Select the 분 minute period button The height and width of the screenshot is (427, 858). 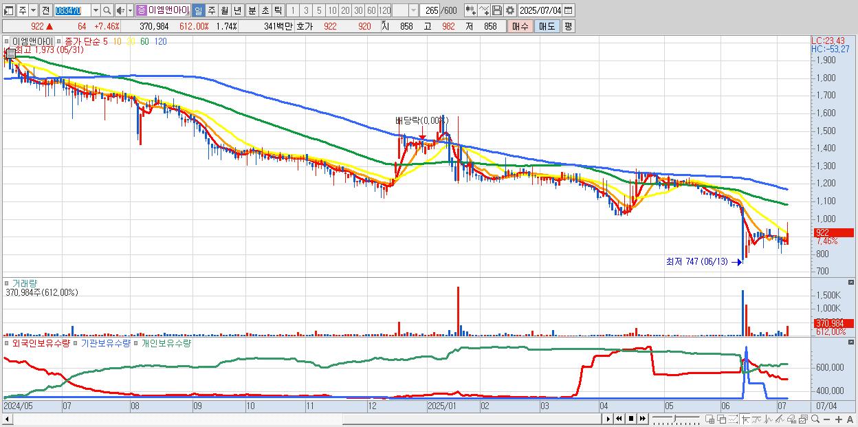(x=252, y=10)
